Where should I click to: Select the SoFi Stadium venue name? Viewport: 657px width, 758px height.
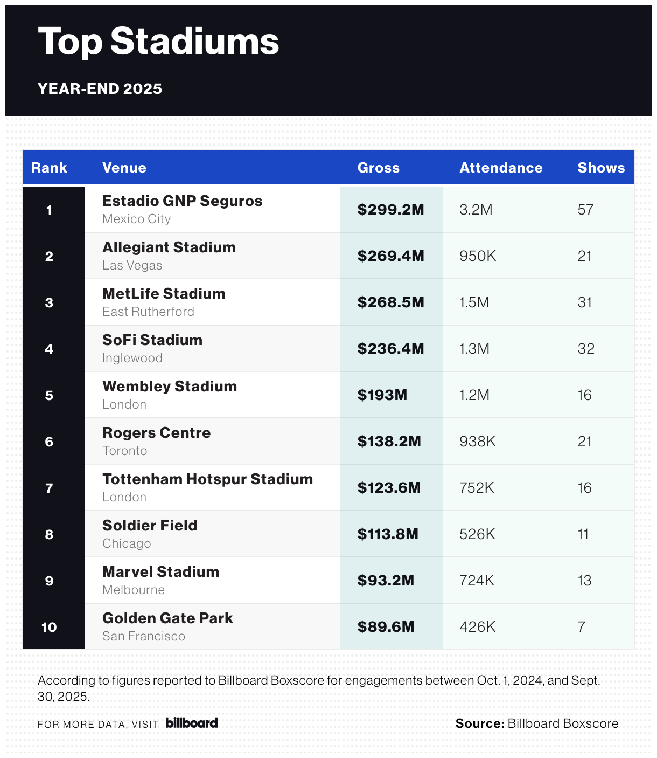click(152, 340)
